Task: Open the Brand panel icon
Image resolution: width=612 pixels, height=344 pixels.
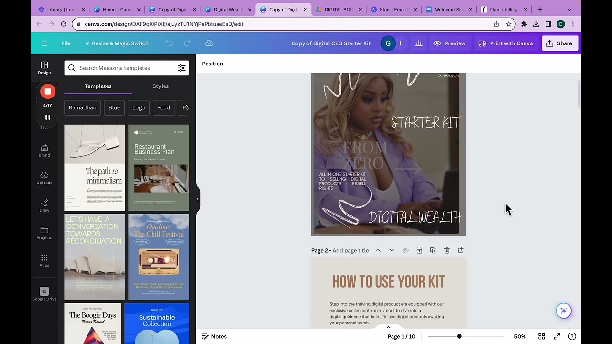Action: coord(44,150)
